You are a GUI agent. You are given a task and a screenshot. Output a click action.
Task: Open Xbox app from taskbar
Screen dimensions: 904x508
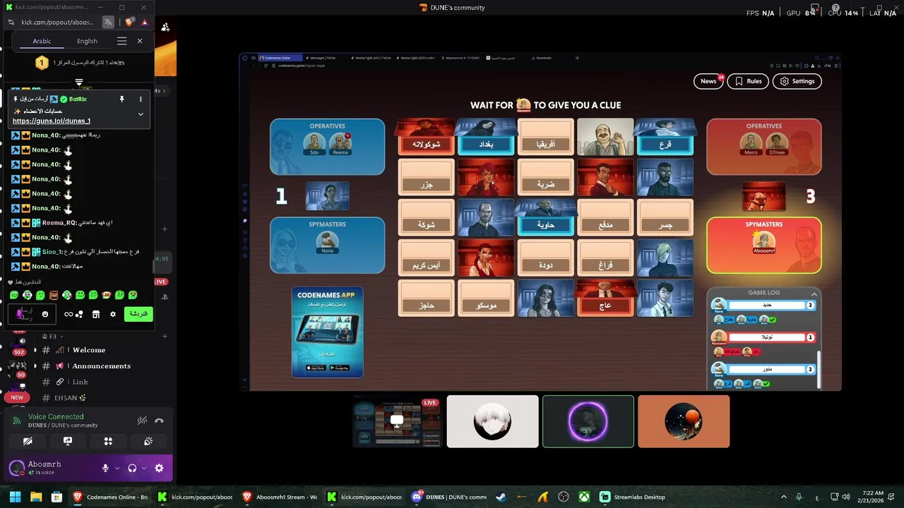coord(585,497)
